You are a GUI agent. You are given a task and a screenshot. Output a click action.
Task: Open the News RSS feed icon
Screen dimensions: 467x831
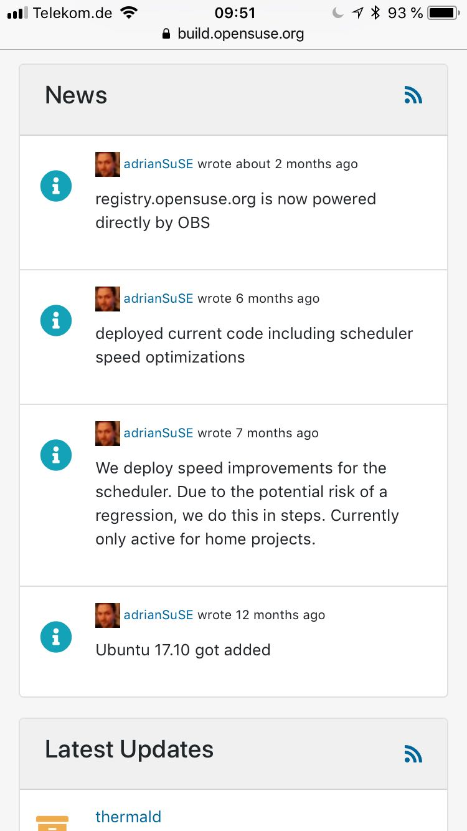[x=413, y=95]
